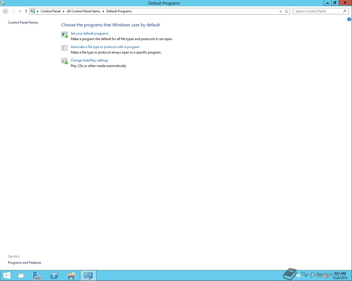
Task: Click the address bar Default Programs icon
Action: coord(33,11)
